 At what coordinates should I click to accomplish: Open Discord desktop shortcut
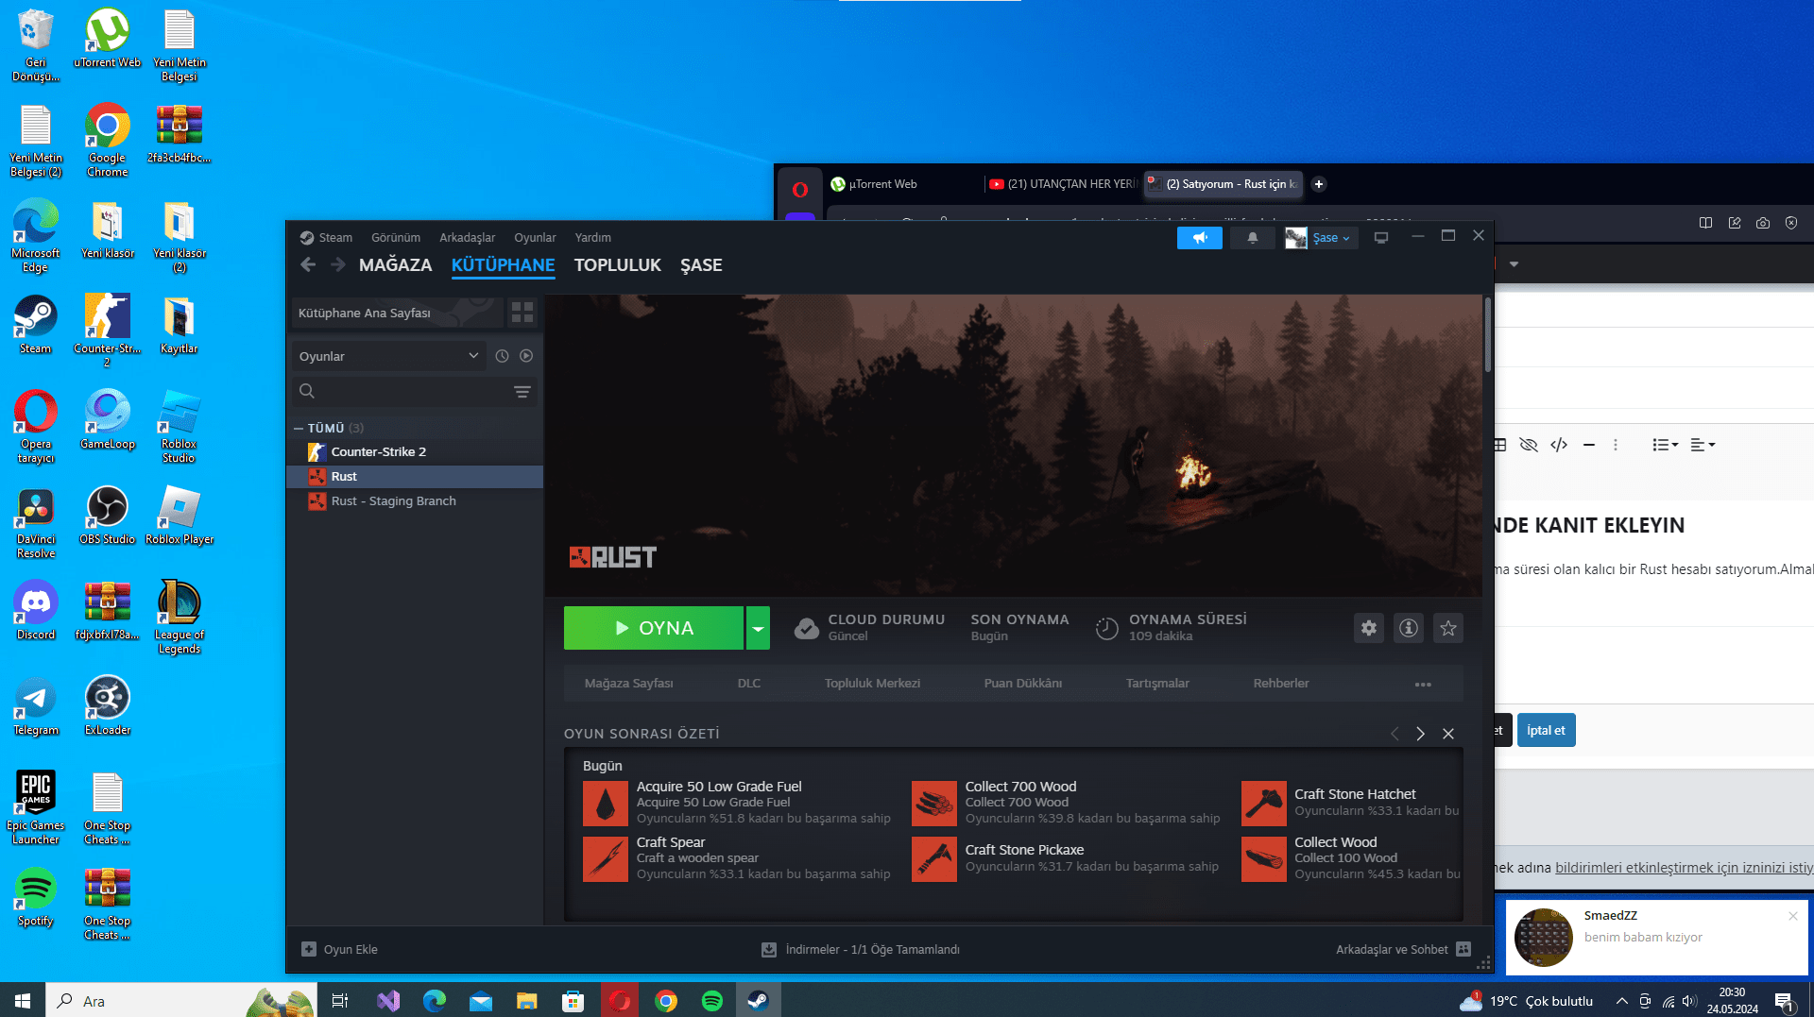(x=36, y=610)
